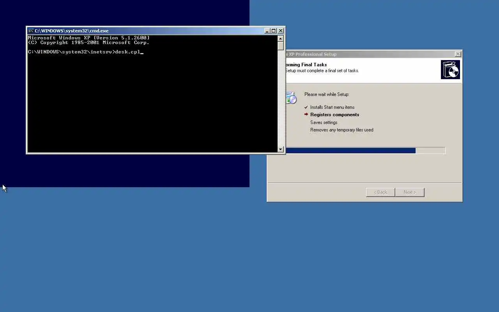Click the Final Tasks heading in Setup

pyautogui.click(x=306, y=65)
